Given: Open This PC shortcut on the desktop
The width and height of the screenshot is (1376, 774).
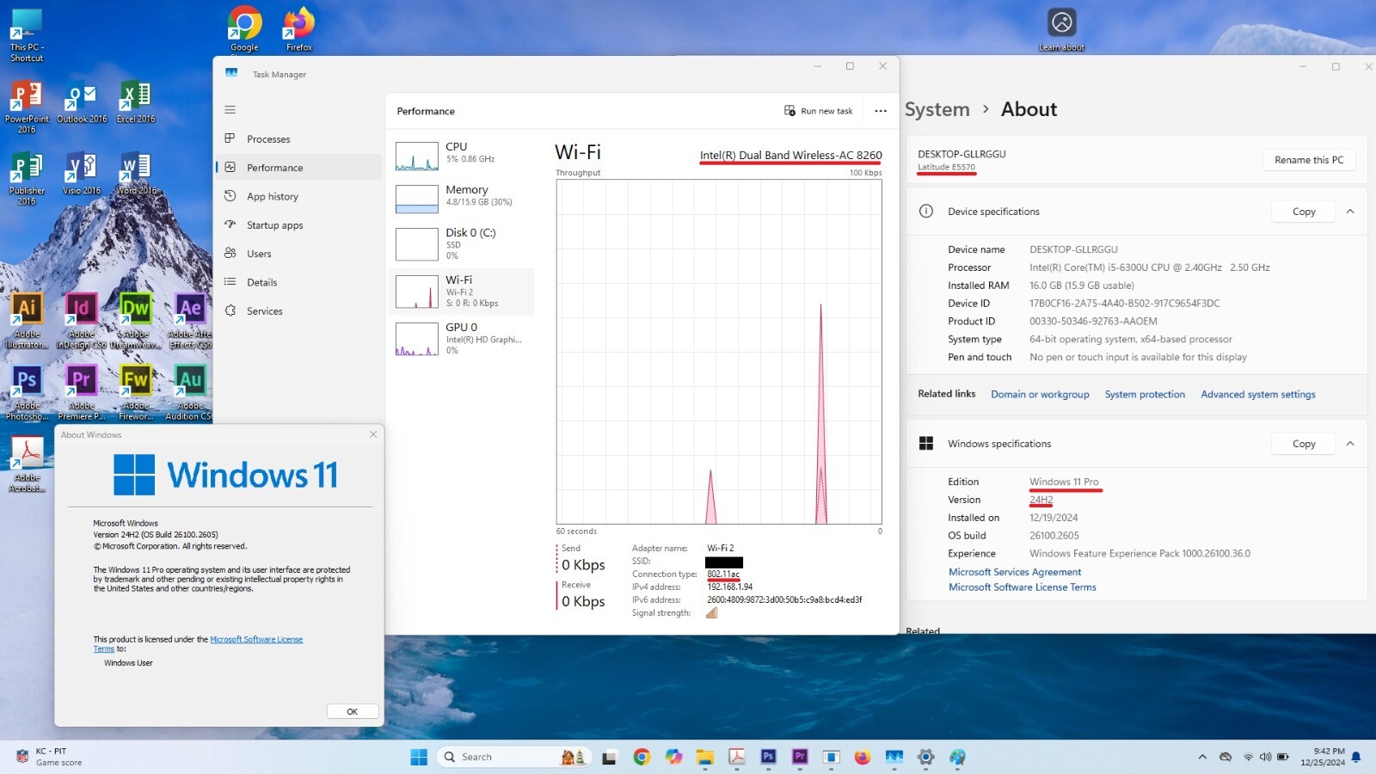Looking at the screenshot, I should 27,35.
